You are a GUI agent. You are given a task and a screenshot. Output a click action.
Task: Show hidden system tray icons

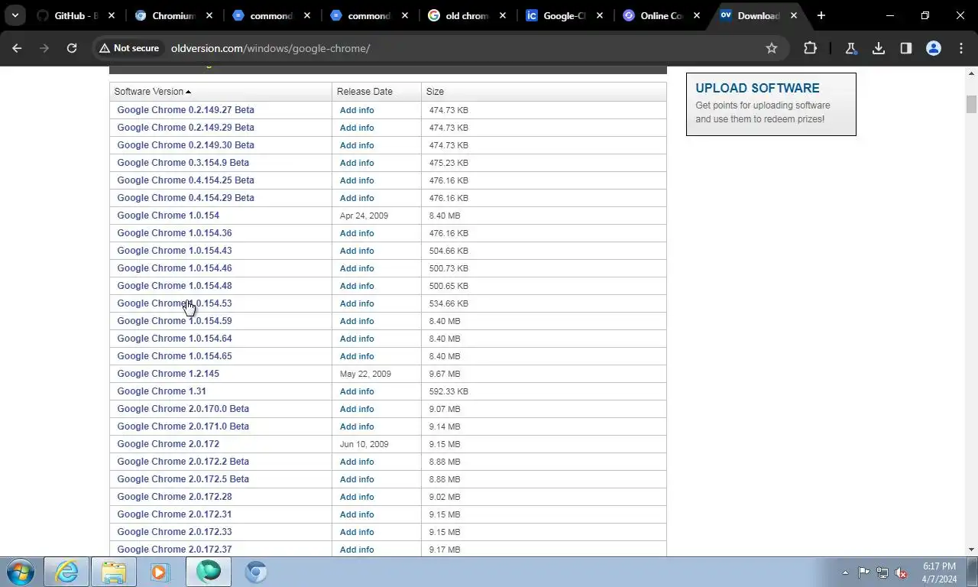[x=845, y=572]
